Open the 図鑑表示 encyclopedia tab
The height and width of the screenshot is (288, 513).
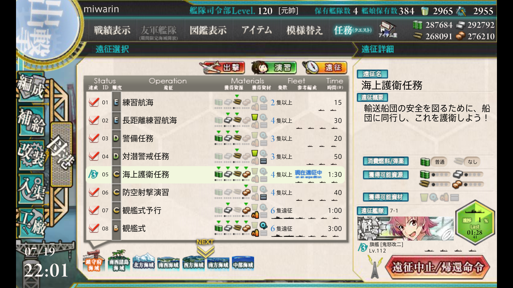[208, 30]
